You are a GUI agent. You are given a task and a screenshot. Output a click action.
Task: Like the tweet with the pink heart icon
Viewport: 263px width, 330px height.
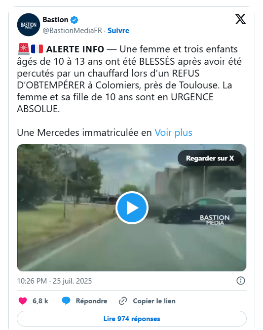23,301
